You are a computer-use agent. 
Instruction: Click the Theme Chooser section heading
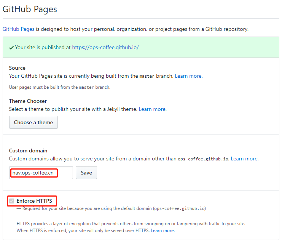28,101
